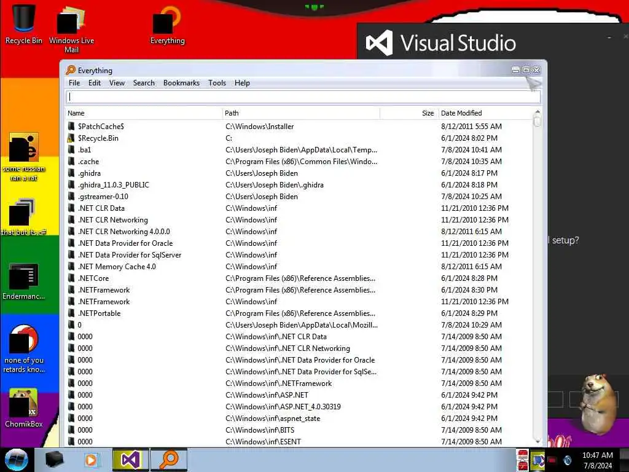Viewport: 629px width, 472px height.
Task: Sort results by the Size column
Action: tap(408, 113)
